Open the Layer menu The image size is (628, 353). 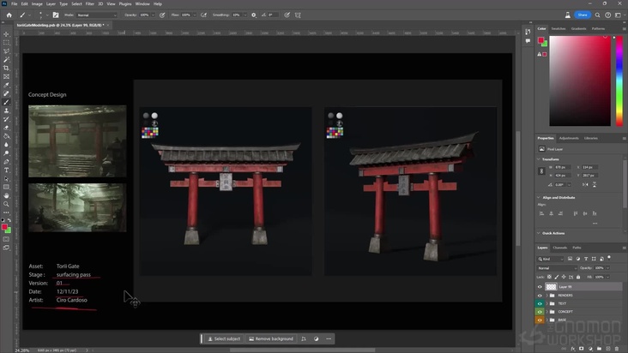[51, 4]
